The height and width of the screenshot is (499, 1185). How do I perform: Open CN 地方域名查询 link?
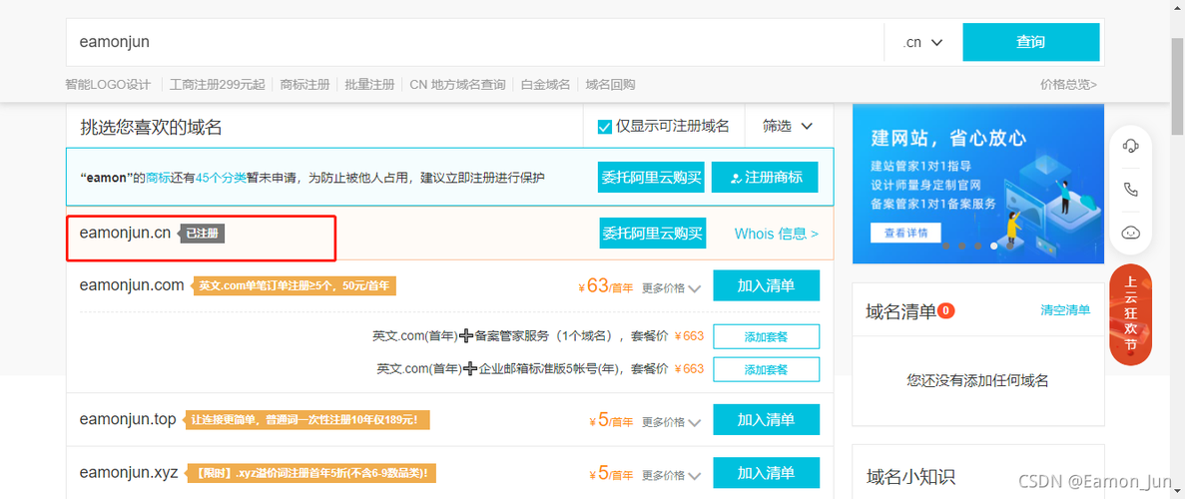[457, 85]
